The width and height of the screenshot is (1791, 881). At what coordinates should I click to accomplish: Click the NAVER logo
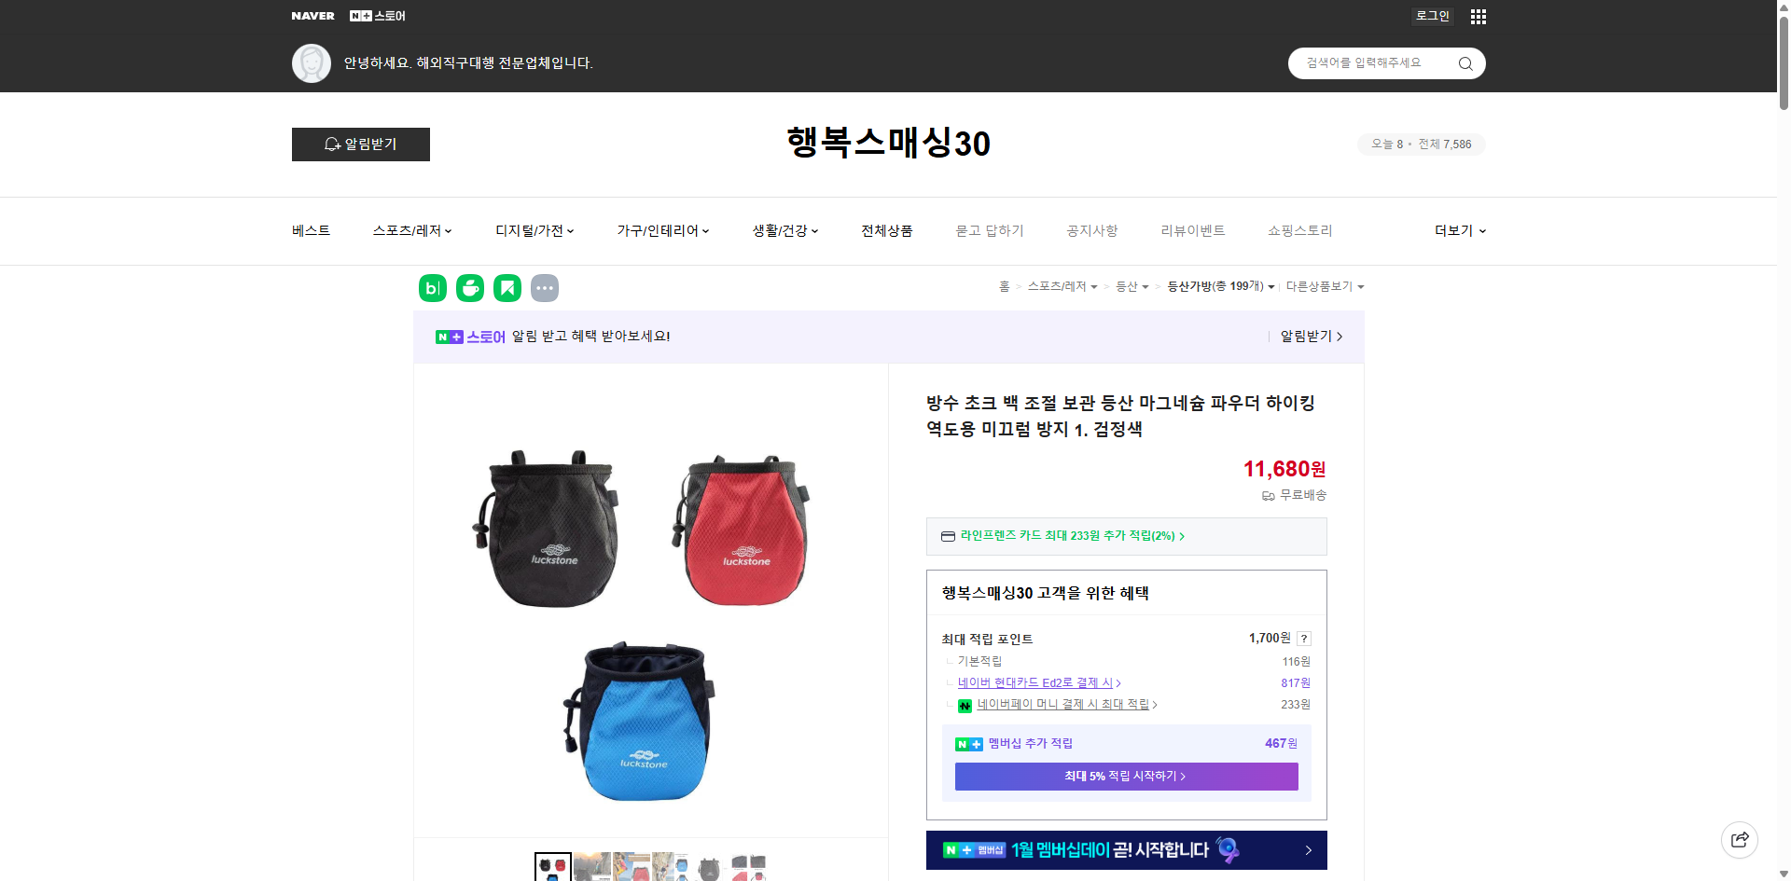(x=313, y=16)
